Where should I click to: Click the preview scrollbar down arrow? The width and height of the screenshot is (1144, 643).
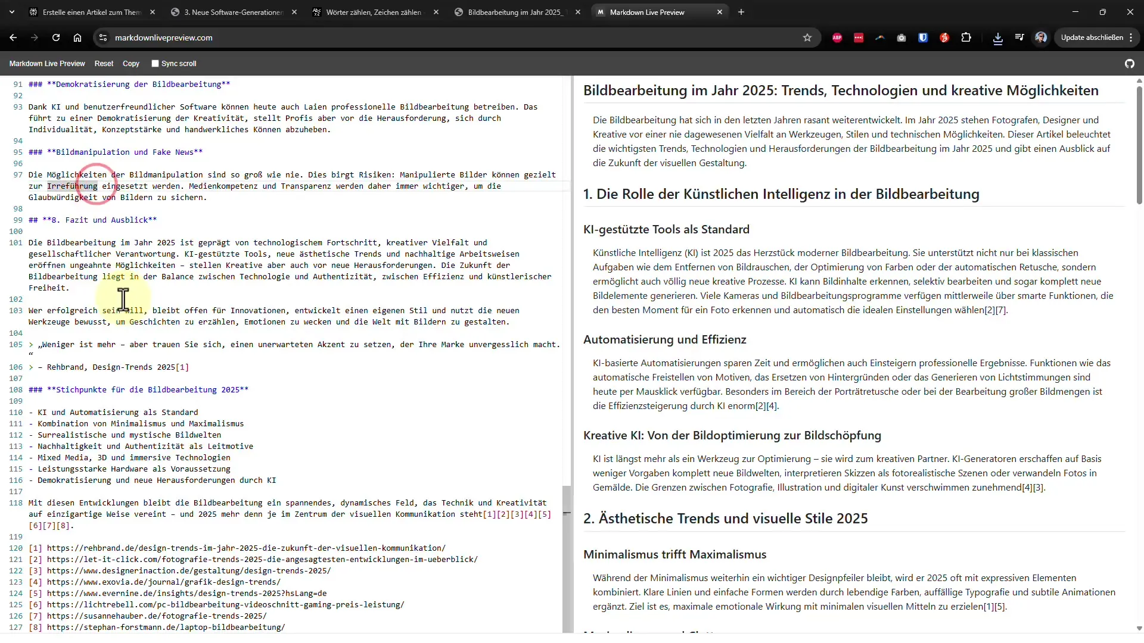tap(1139, 628)
